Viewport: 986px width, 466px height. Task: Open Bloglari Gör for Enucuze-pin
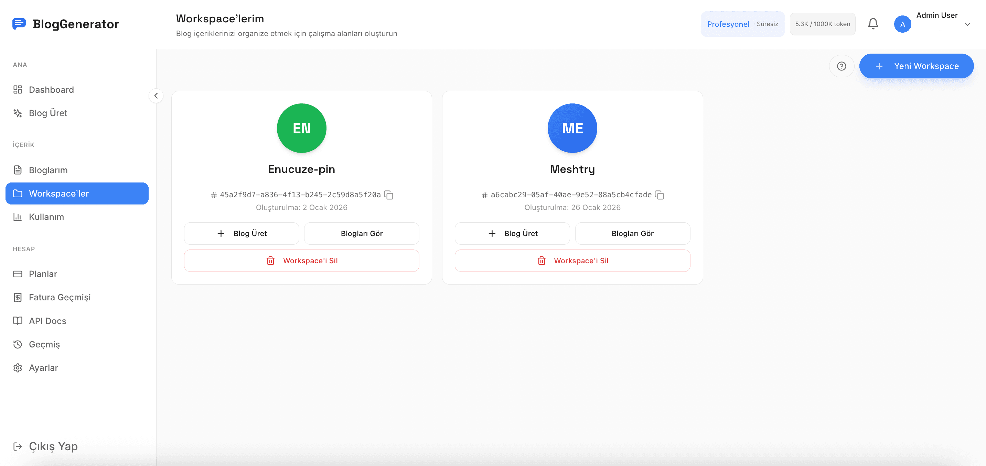pyautogui.click(x=361, y=233)
